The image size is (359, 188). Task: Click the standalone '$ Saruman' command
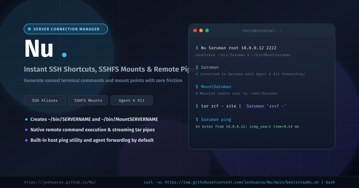point(207,67)
